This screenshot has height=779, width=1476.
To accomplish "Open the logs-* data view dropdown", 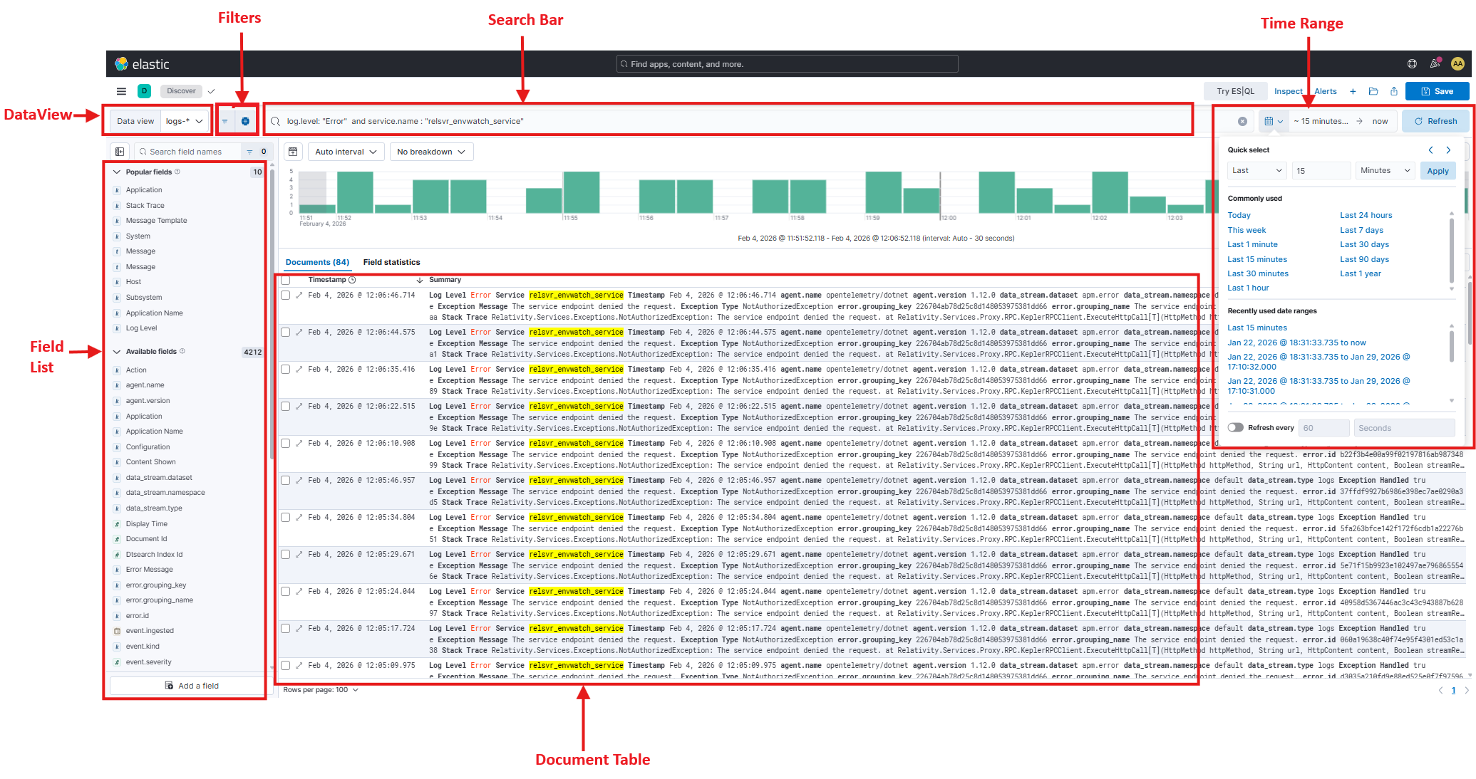I will coord(184,120).
